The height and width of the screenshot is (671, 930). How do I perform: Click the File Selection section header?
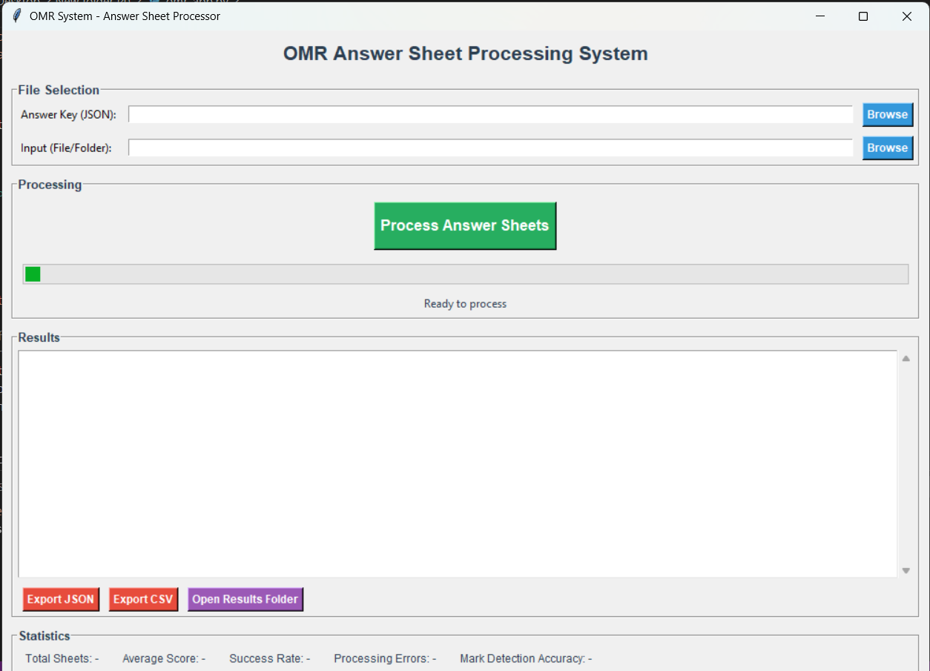(x=56, y=90)
